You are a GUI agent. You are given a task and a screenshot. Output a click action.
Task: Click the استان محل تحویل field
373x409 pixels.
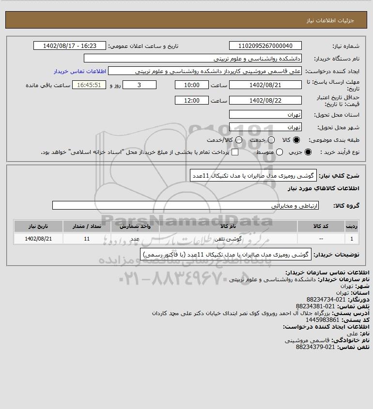pos(265,115)
